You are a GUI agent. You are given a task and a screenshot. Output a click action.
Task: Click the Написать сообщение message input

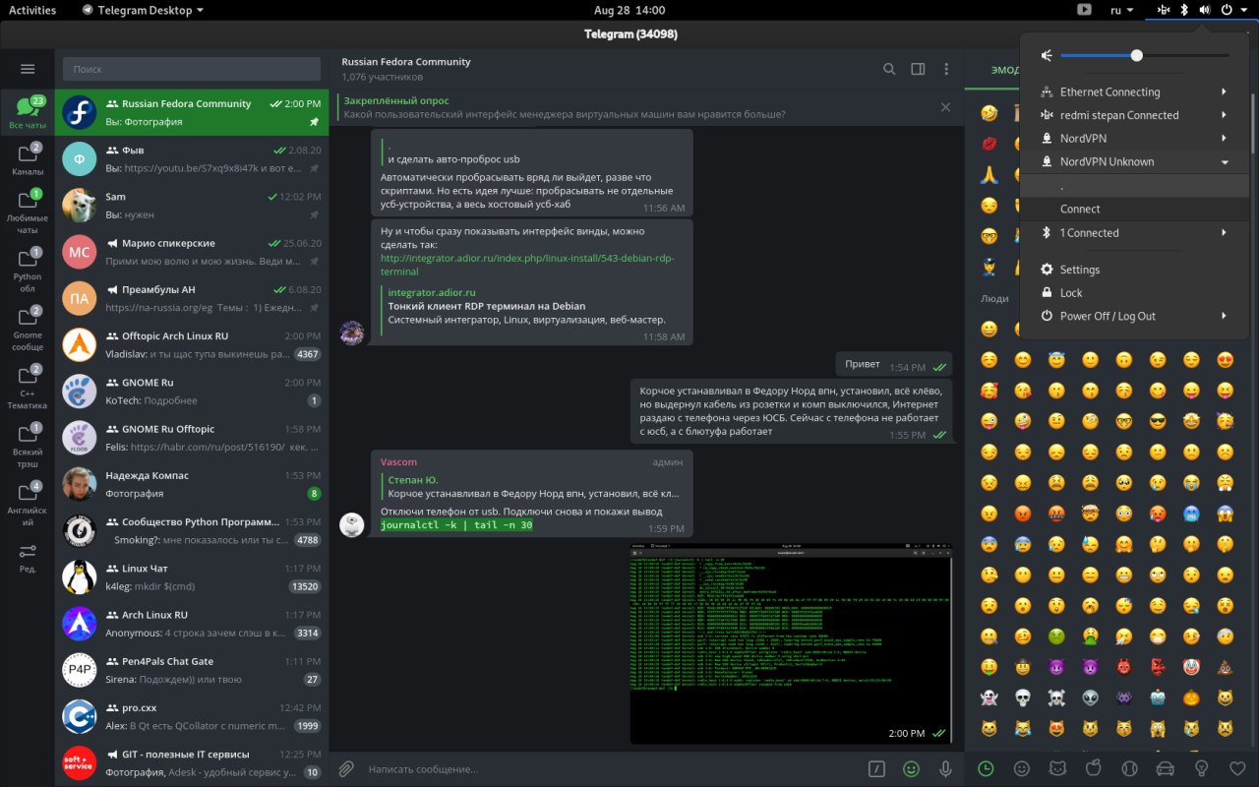[610, 768]
